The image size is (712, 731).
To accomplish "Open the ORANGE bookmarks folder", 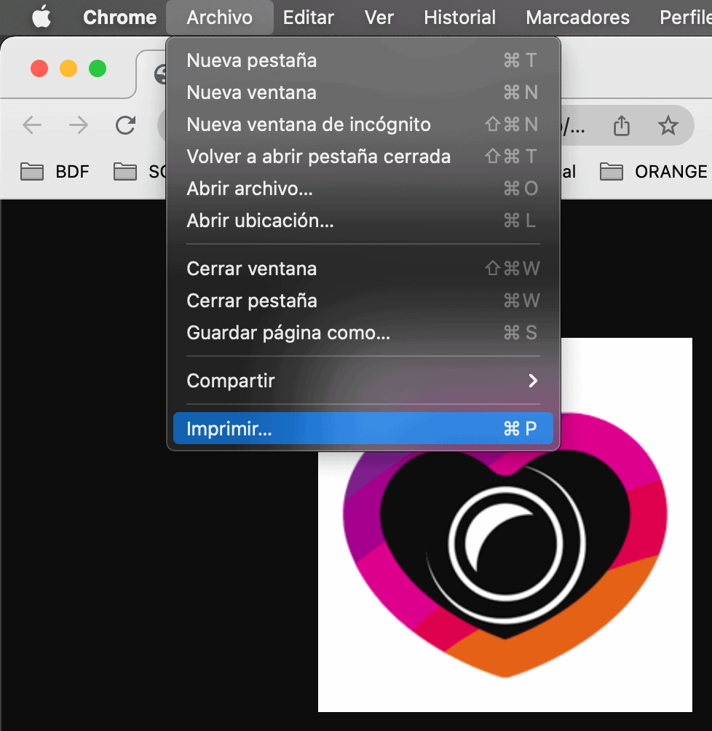I will (x=654, y=172).
